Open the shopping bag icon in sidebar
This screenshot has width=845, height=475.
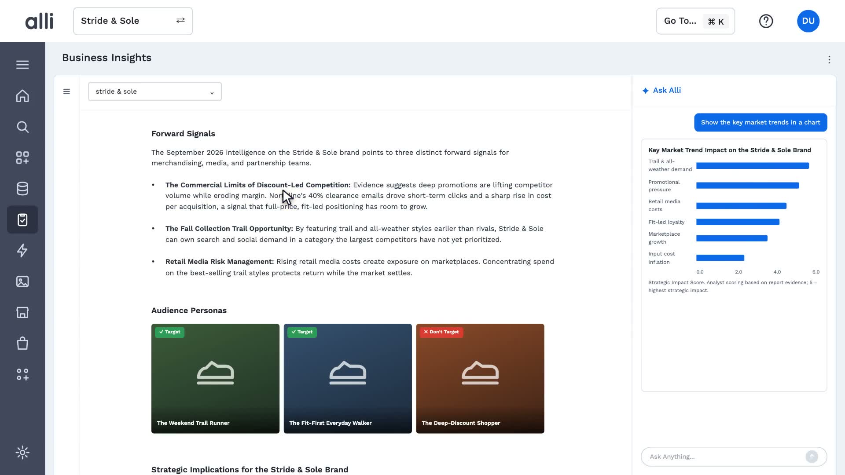pos(22,343)
